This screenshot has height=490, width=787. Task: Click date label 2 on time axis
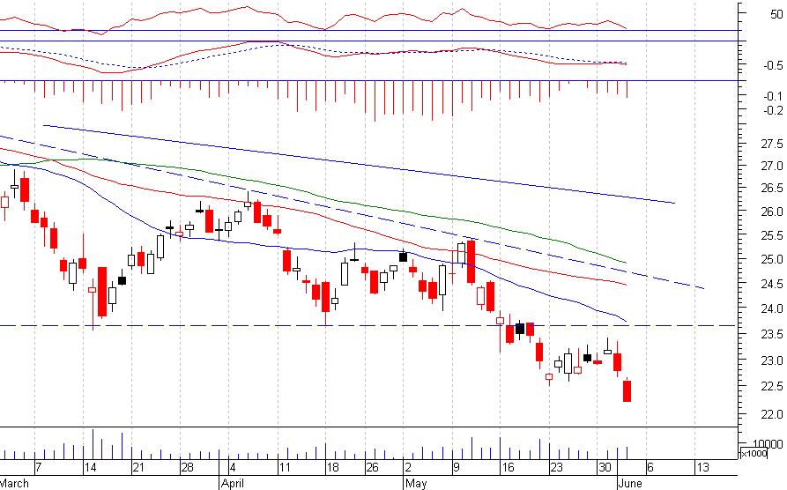click(x=407, y=468)
